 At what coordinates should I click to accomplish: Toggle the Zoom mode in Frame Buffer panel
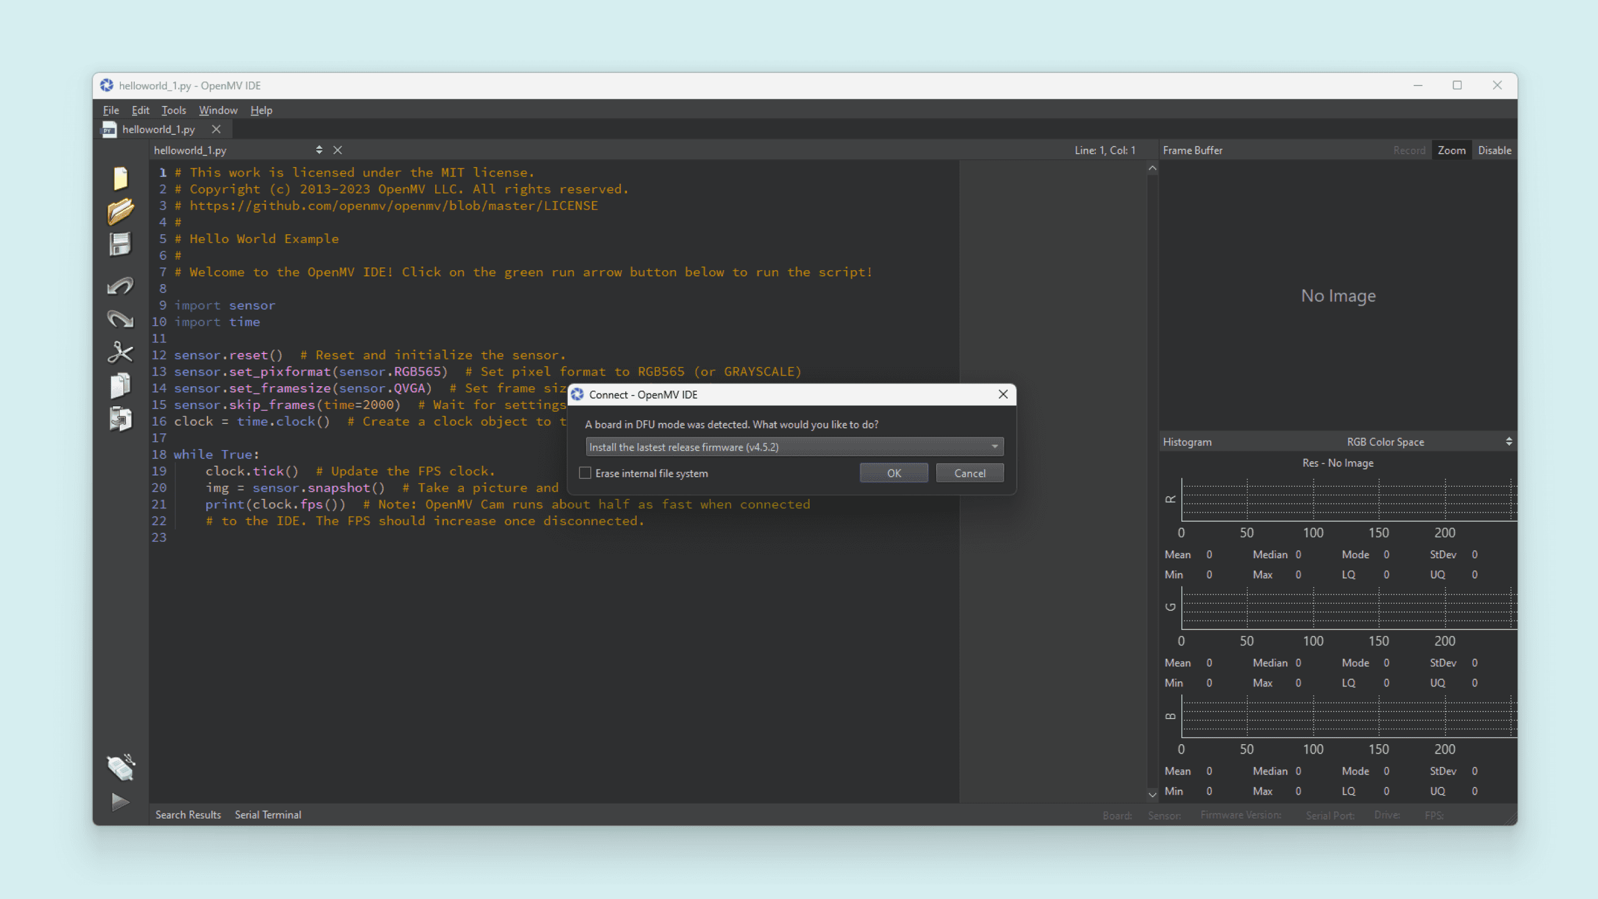tap(1451, 149)
